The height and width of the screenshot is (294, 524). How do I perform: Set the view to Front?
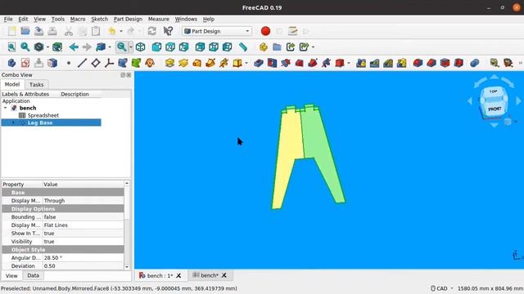[x=156, y=47]
